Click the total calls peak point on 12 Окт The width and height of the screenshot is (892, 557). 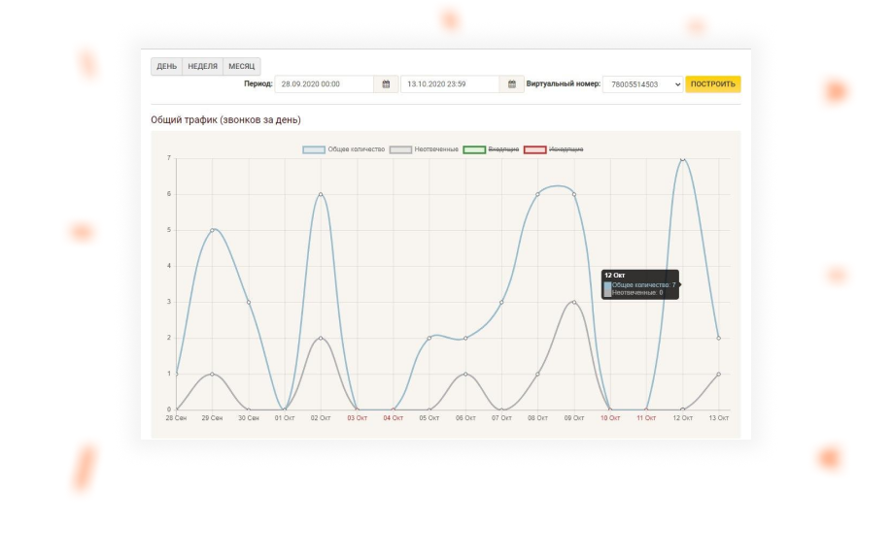point(683,158)
